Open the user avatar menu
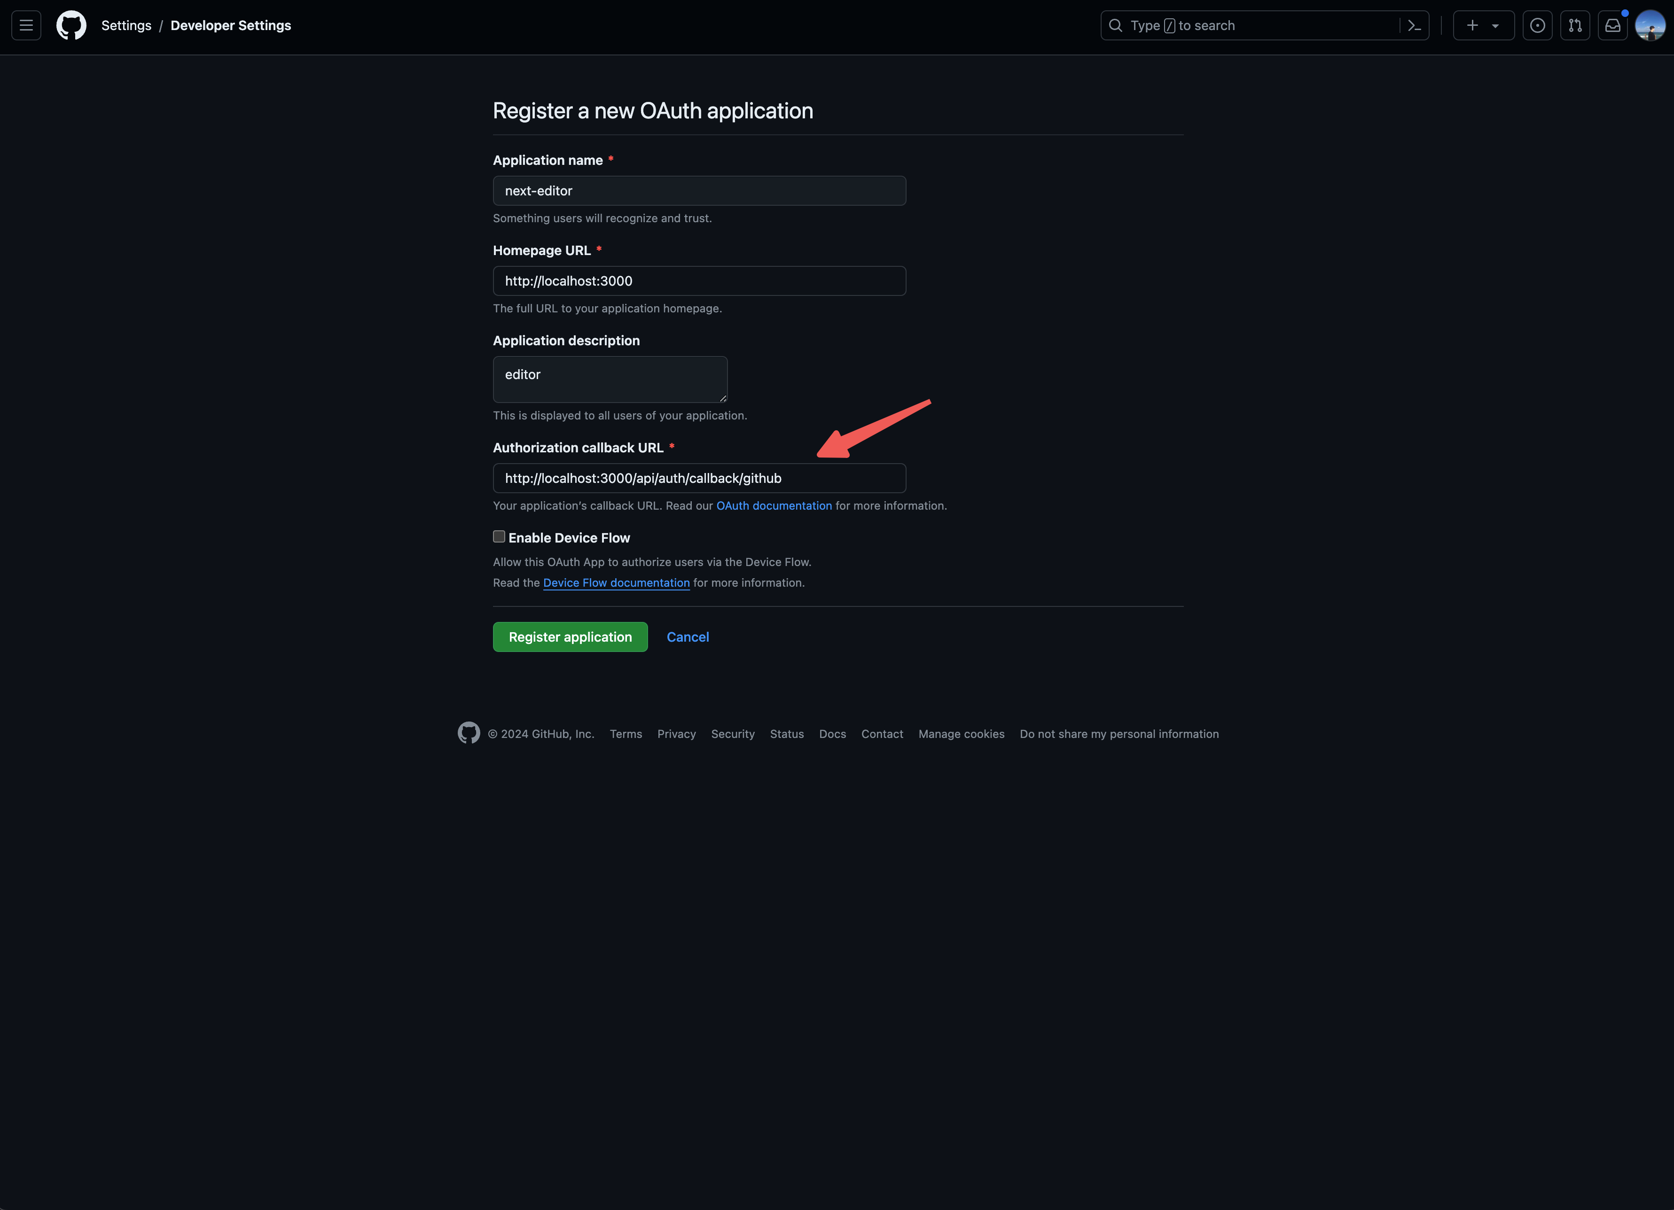Screen dimensions: 1674x1210 [1650, 26]
